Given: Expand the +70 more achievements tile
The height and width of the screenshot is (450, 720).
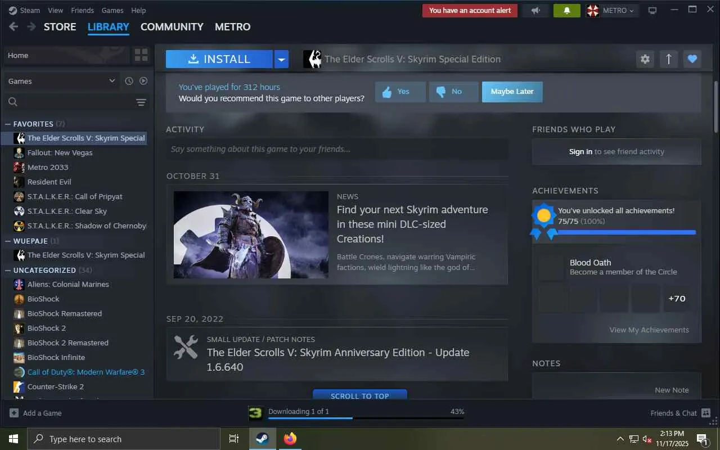Looking at the screenshot, I should pos(677,299).
